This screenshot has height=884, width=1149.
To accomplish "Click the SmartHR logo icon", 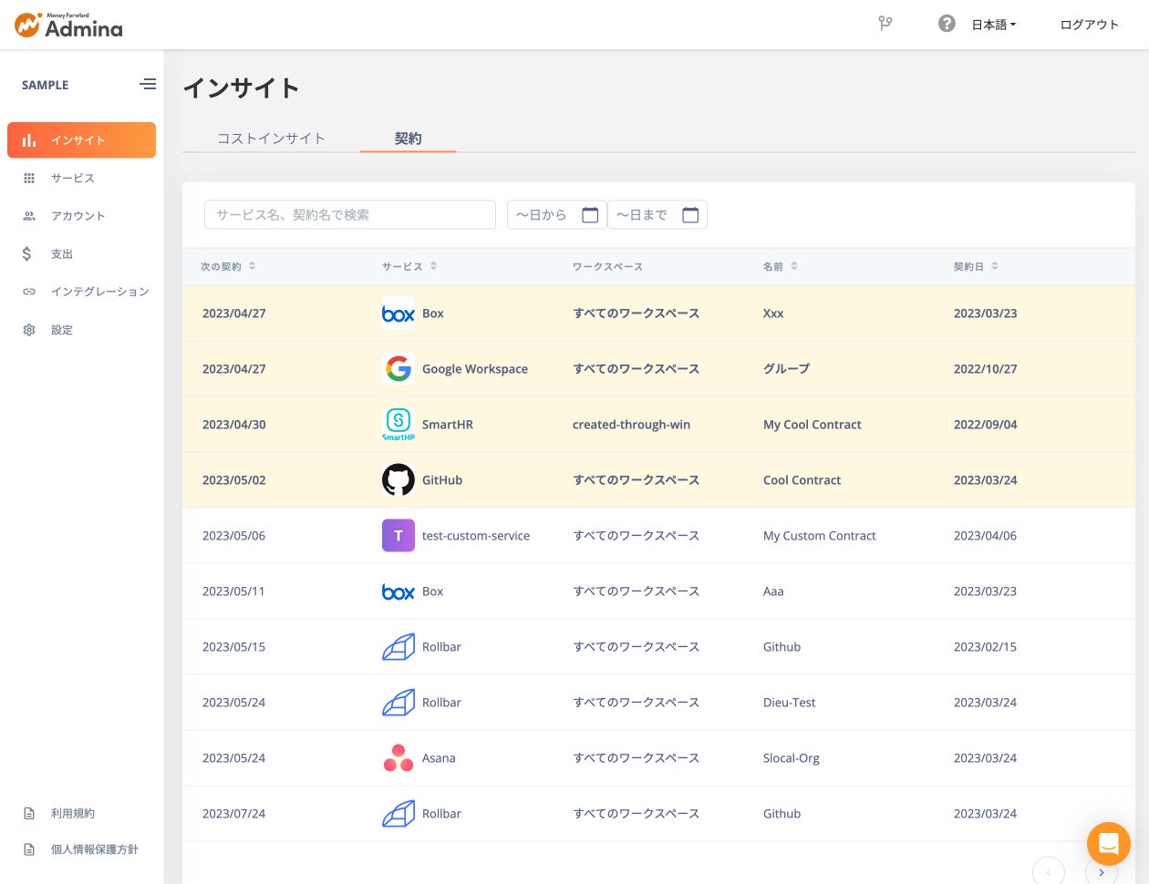I will tap(398, 423).
